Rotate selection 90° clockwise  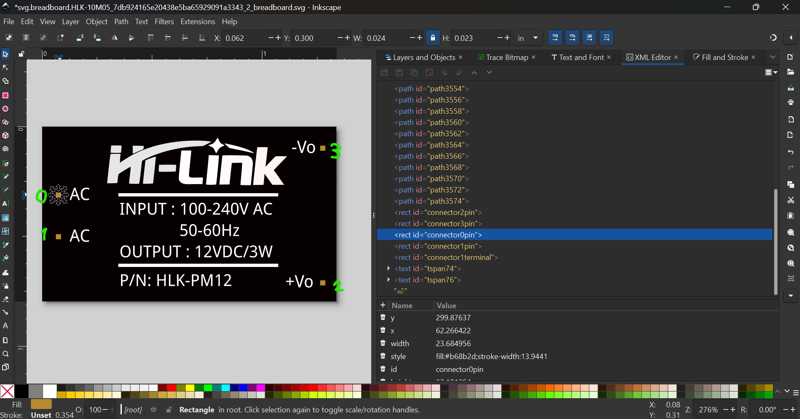(x=97, y=37)
